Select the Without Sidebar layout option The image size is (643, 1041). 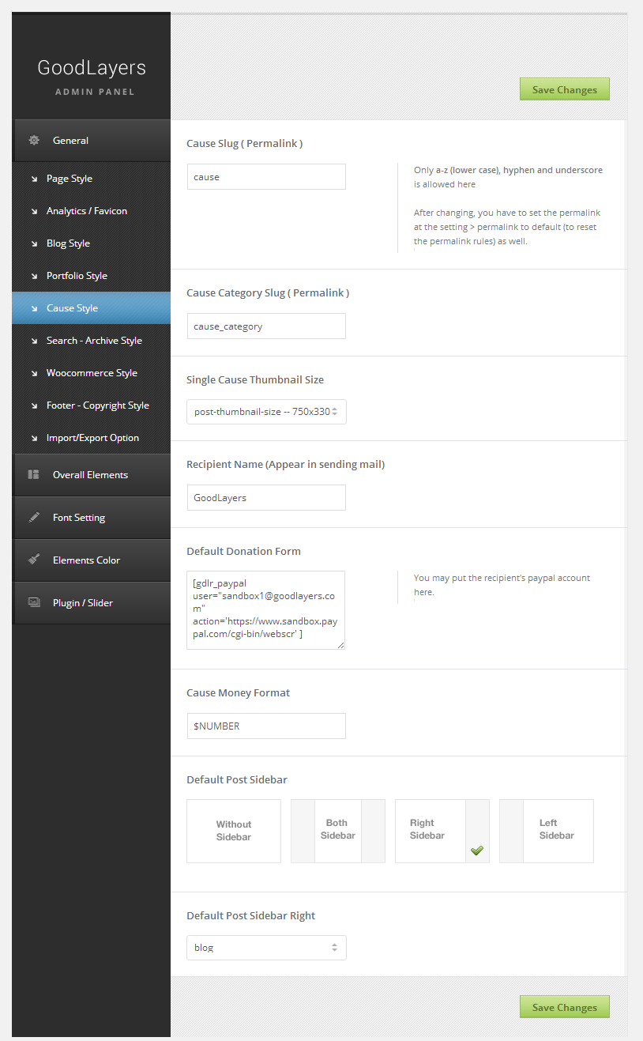tap(234, 831)
